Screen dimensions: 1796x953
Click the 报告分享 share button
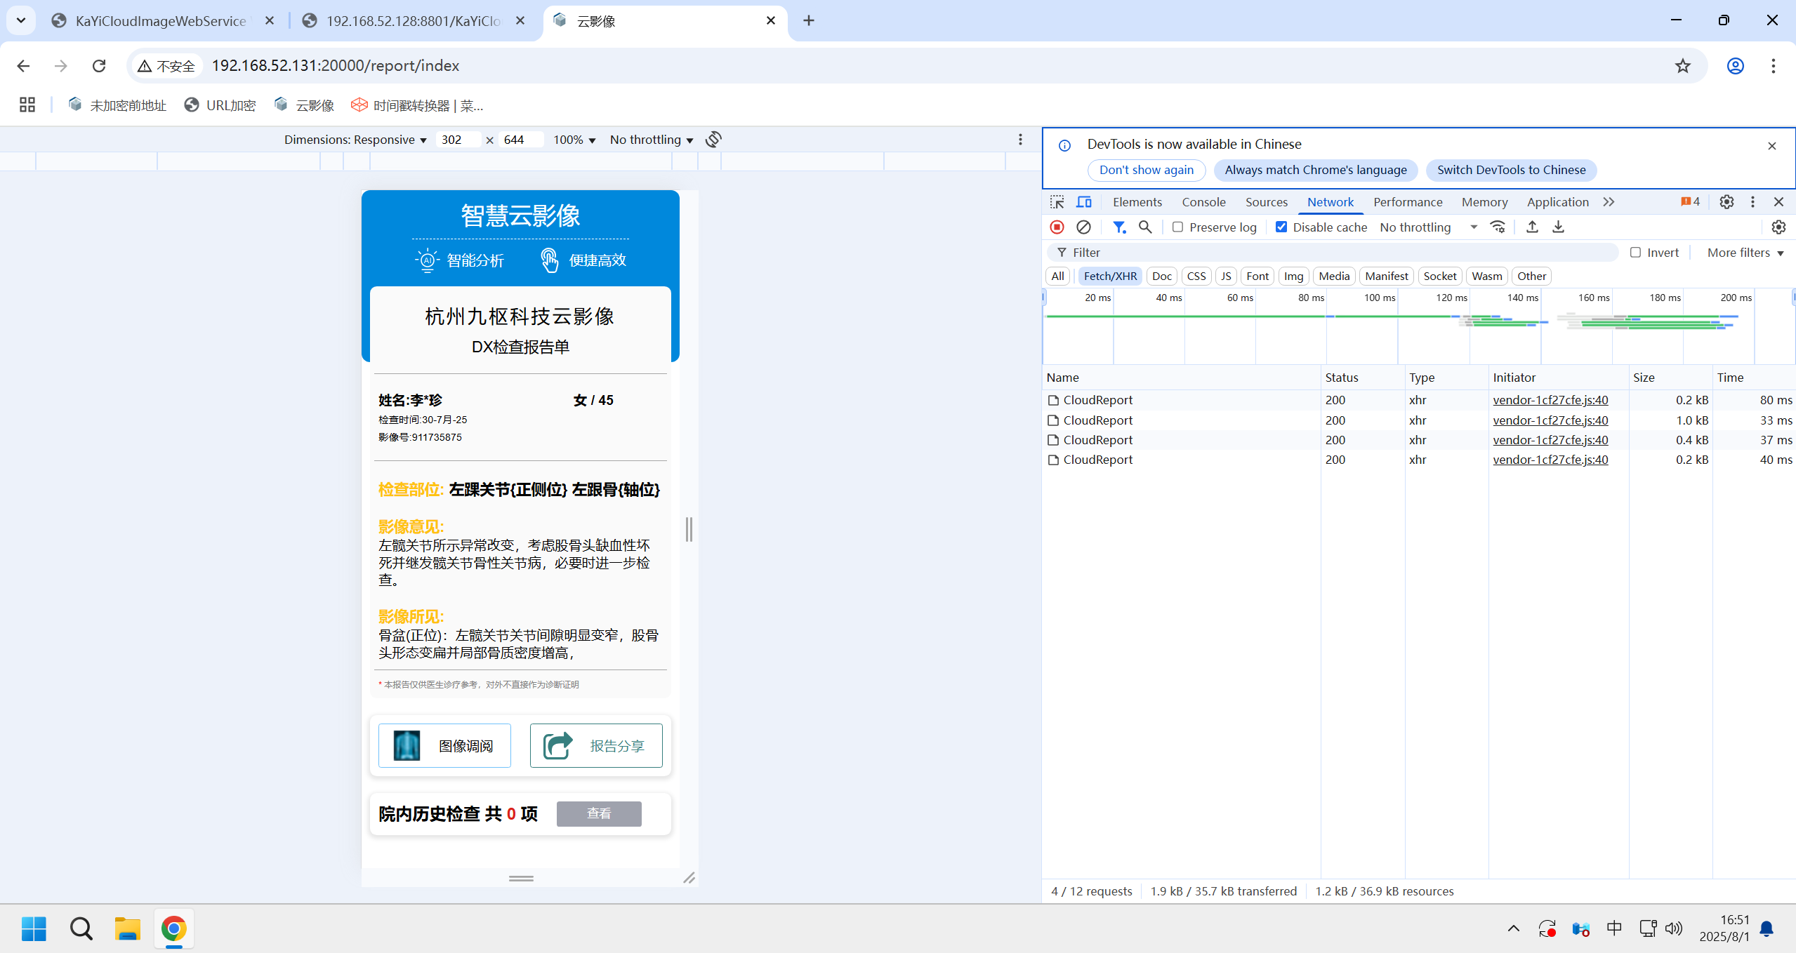coord(596,745)
